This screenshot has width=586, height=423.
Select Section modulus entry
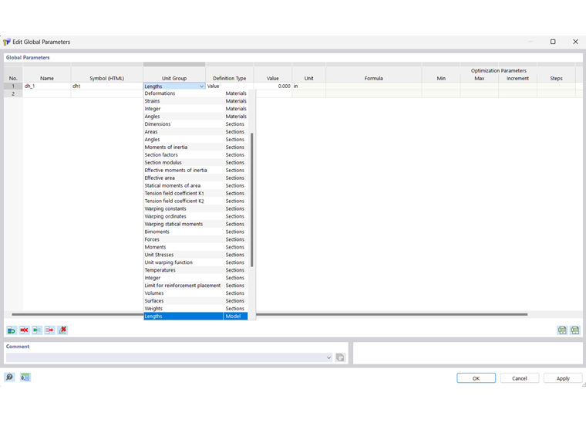[195, 162]
